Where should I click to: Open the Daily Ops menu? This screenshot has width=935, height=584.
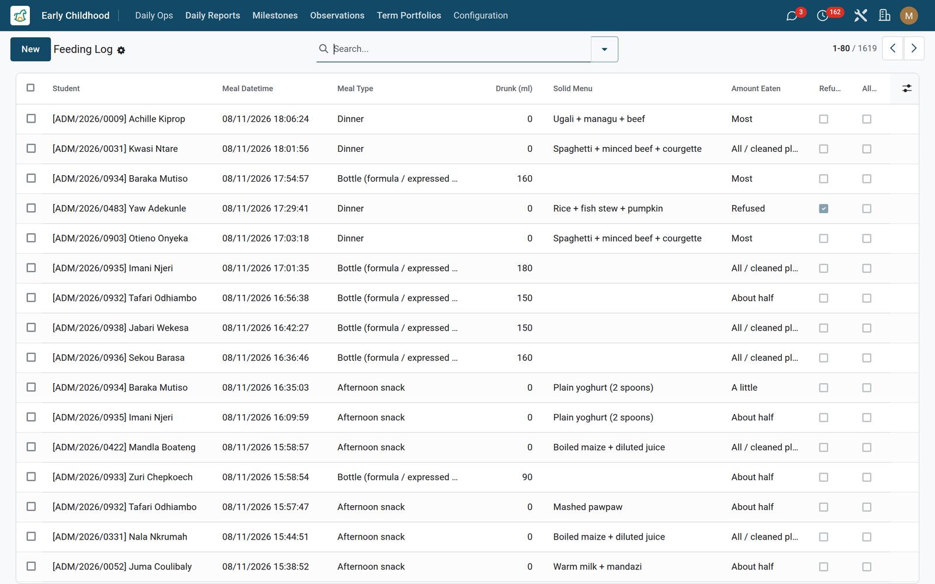154,16
